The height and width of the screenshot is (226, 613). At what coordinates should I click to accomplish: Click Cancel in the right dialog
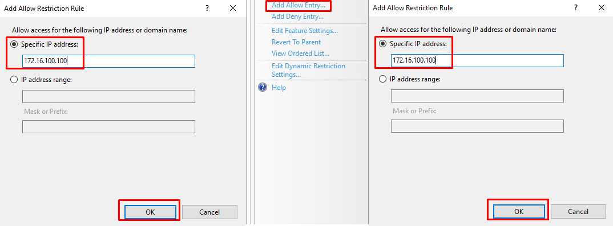tap(578, 212)
